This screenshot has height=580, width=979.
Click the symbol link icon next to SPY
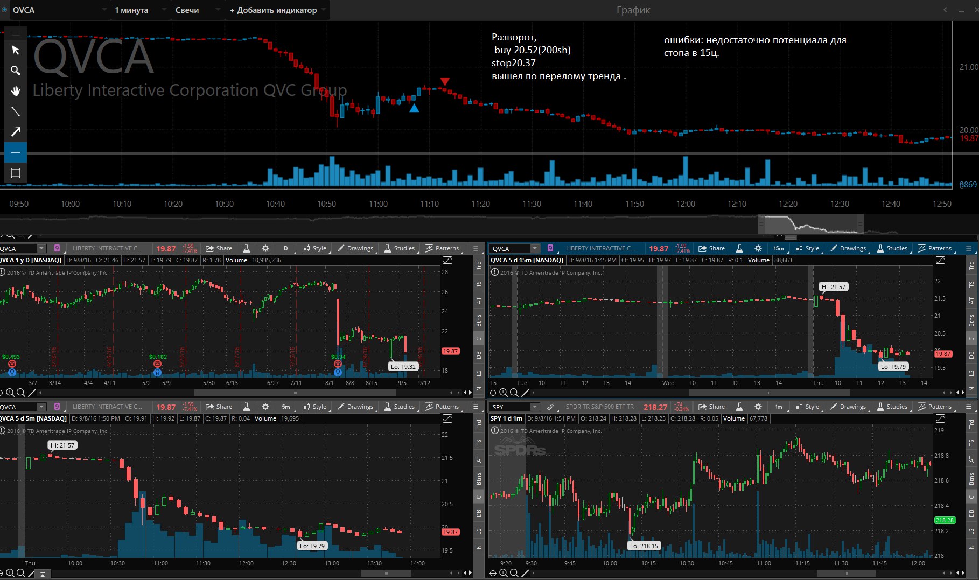pos(550,407)
